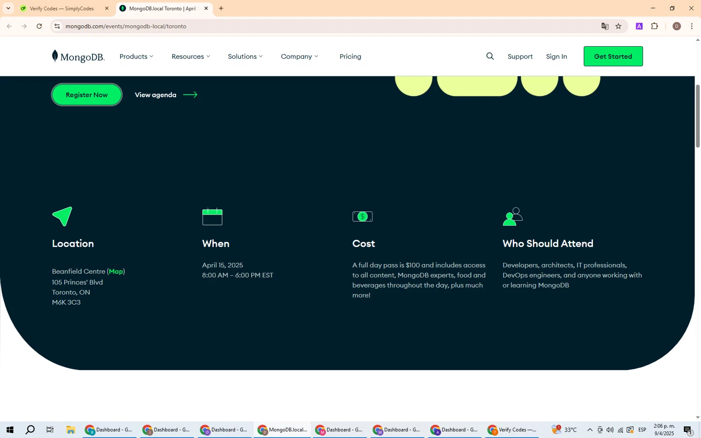Select the MongoDB.local Toronto tab
Viewport: 701px width, 438px height.
163,8
